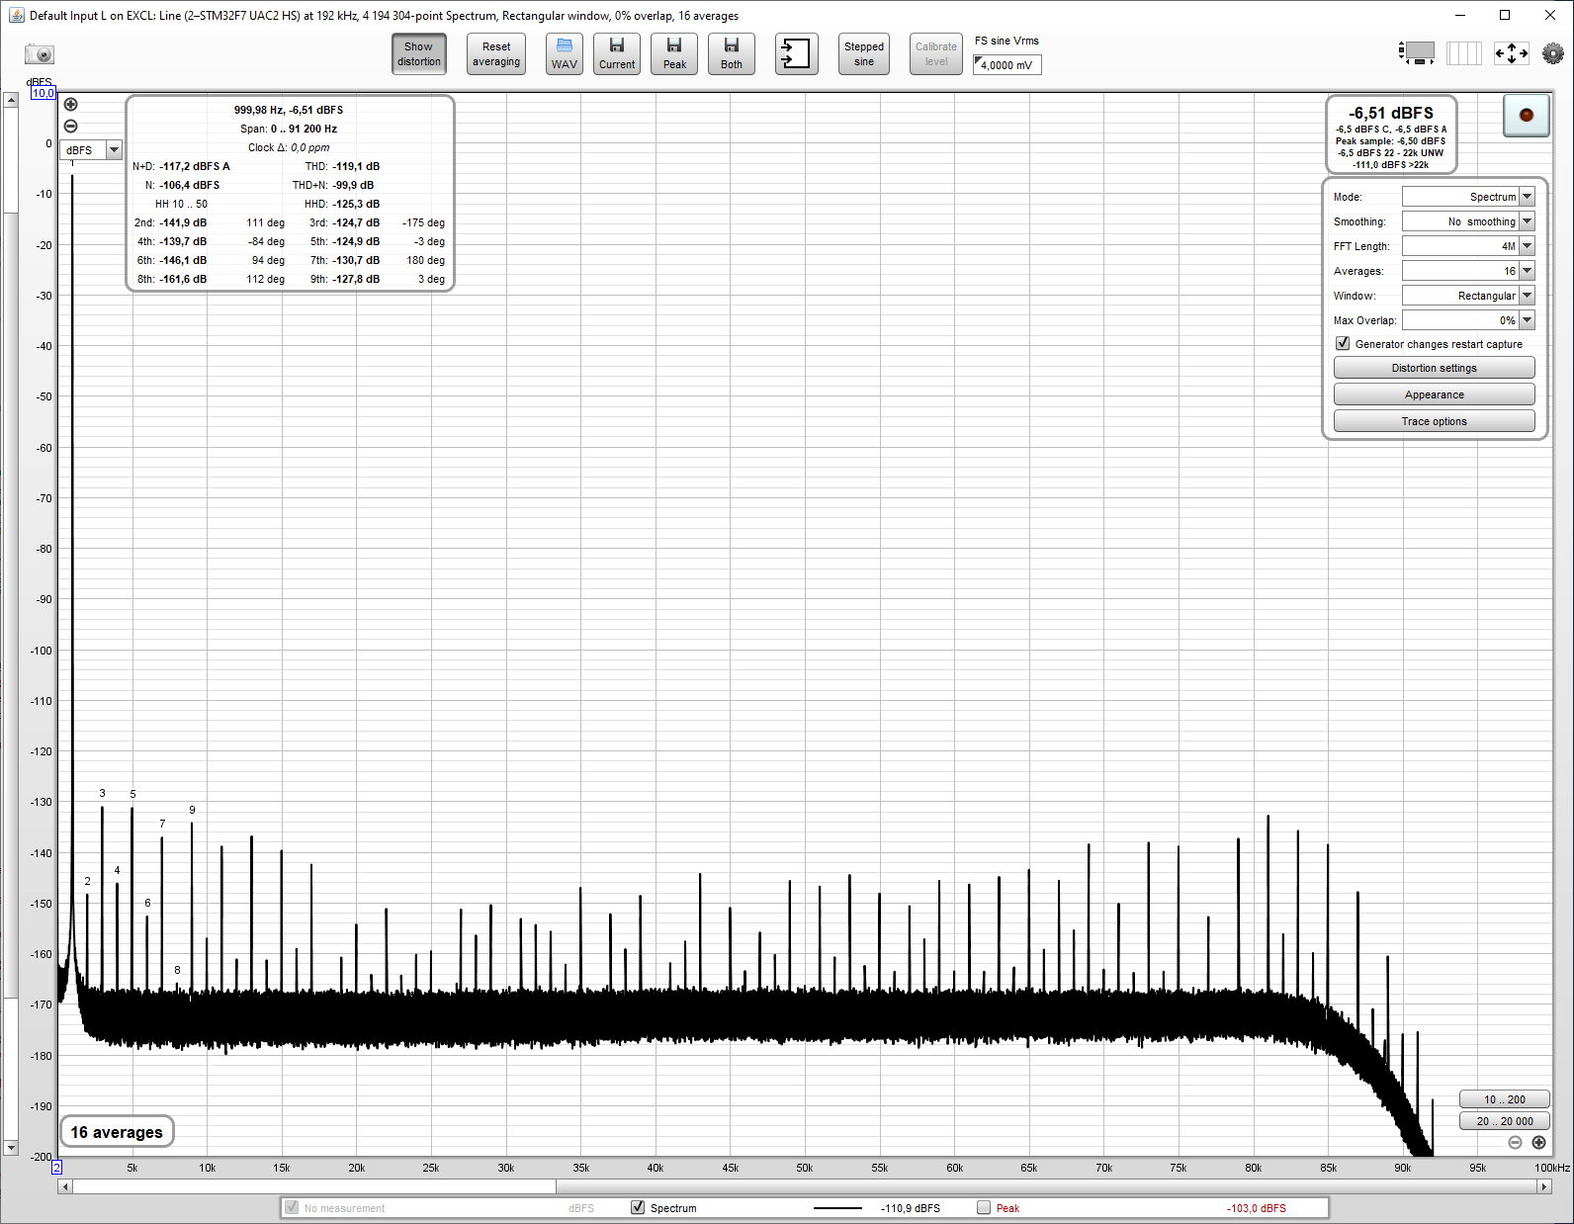Viewport: 1574px width, 1224px height.
Task: Click the THD -119,1 dB value
Action: [x=356, y=166]
